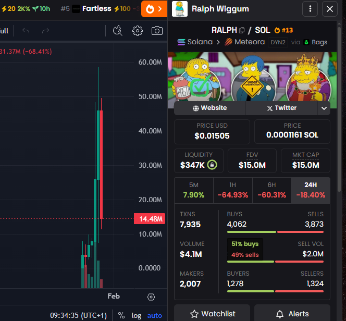Screen dimensions: 346x321
Task: Click the BUYERS 1,278 value
Action: point(235,283)
